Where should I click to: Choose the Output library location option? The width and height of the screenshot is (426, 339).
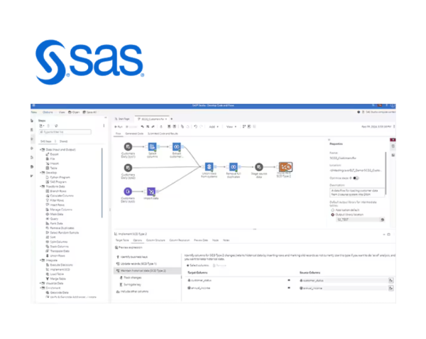point(332,215)
